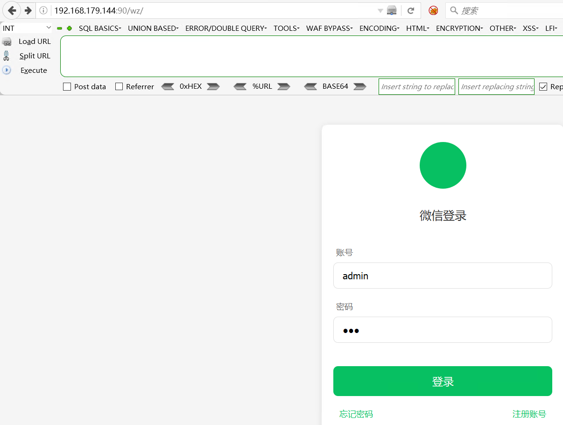Expand the ENCODING menu
Screen dimensions: 563x425
[x=379, y=28]
